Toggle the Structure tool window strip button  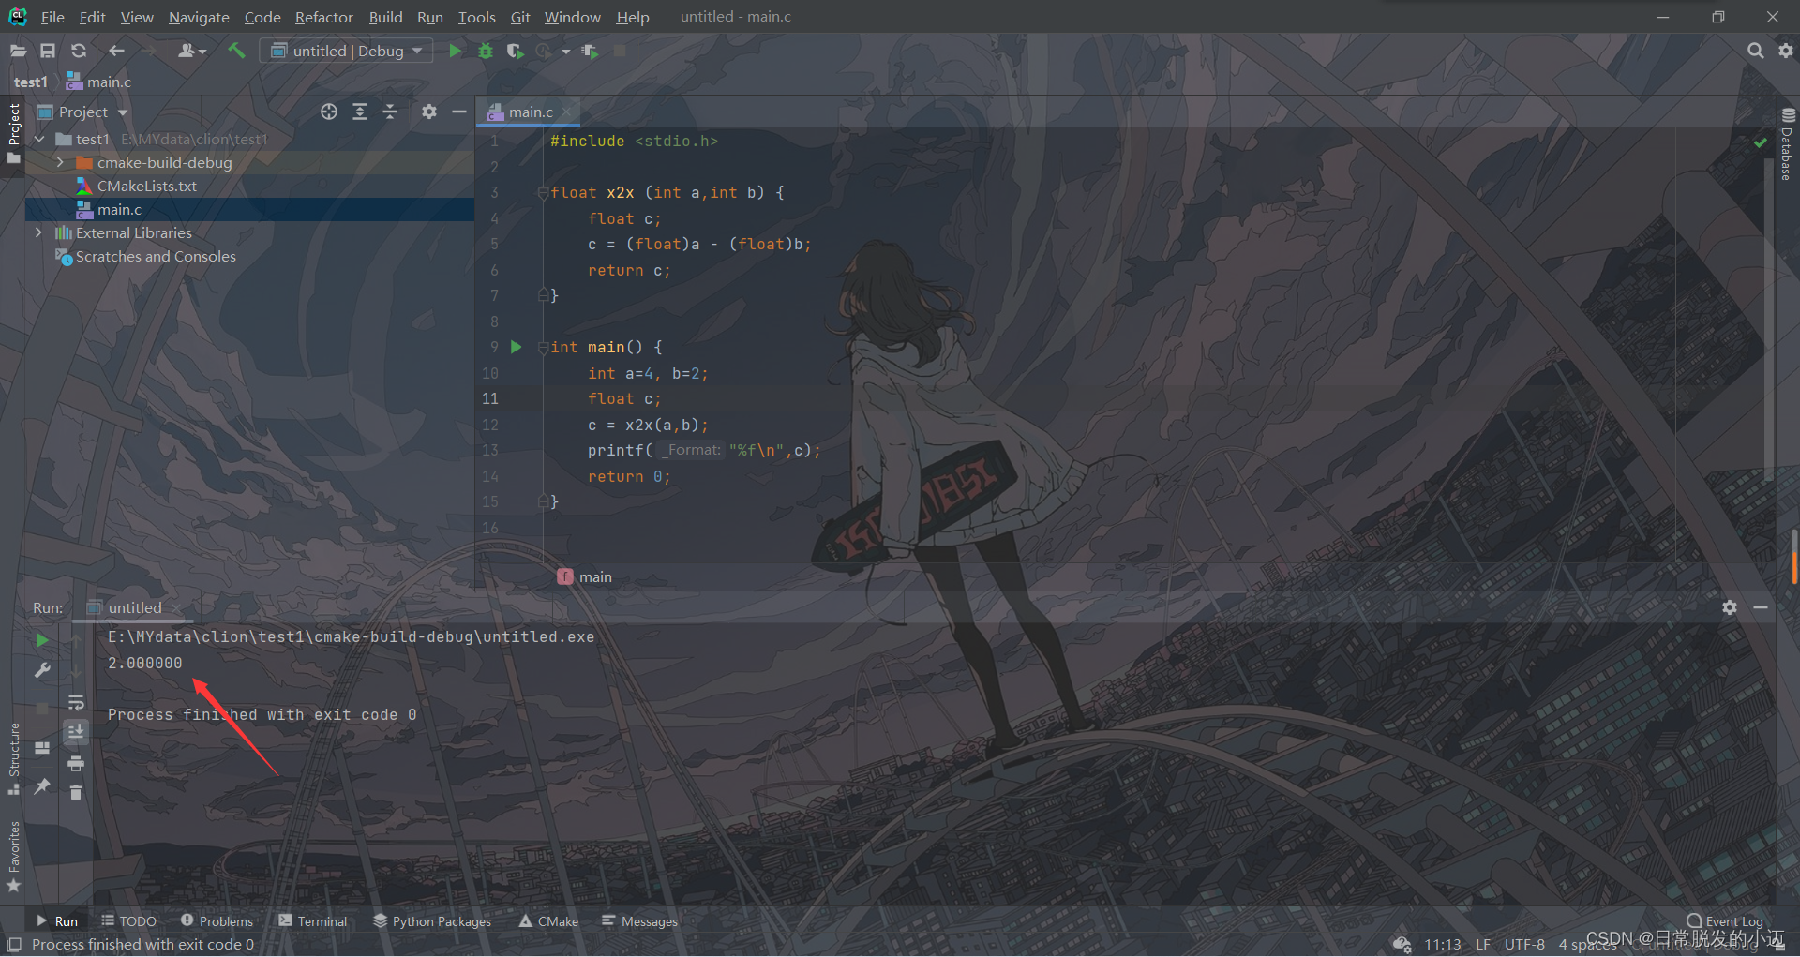13,759
